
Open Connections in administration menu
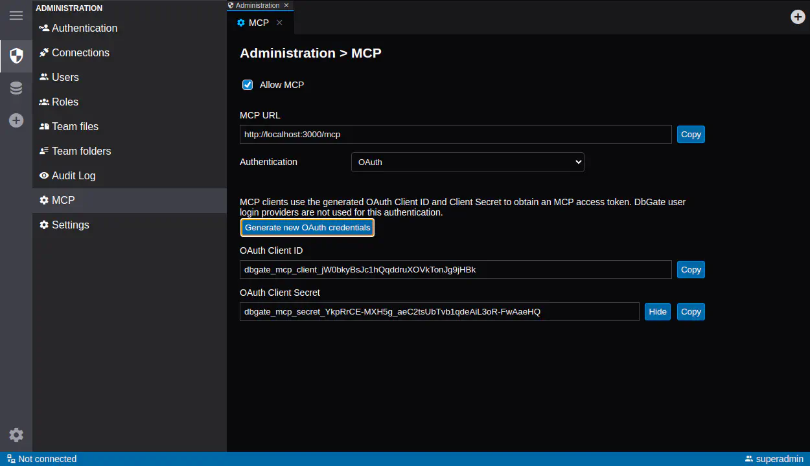click(x=130, y=52)
